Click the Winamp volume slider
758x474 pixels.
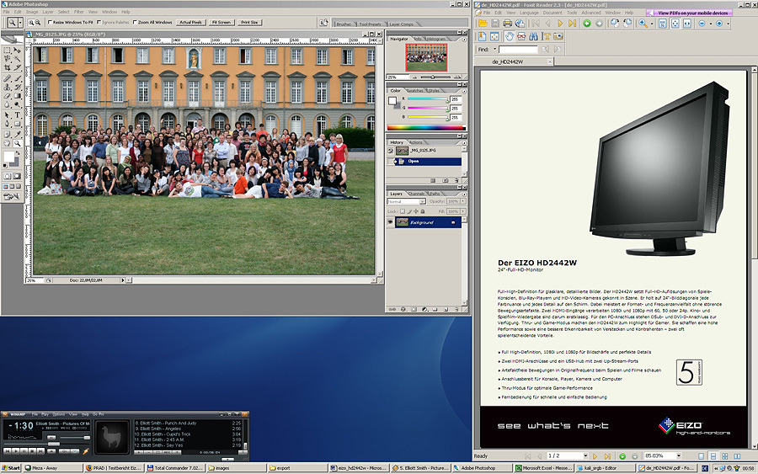click(x=75, y=438)
